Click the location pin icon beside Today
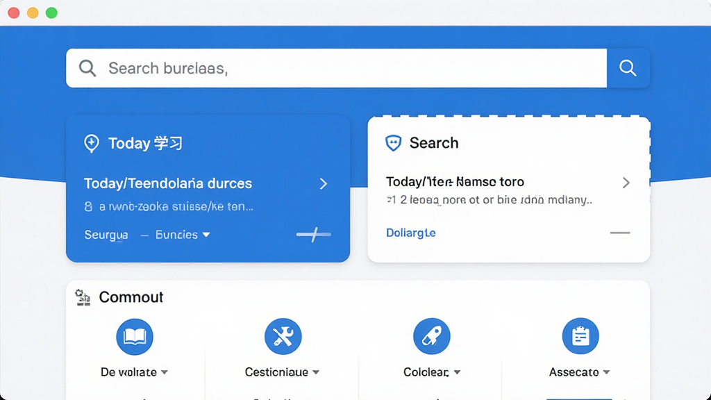 (92, 143)
